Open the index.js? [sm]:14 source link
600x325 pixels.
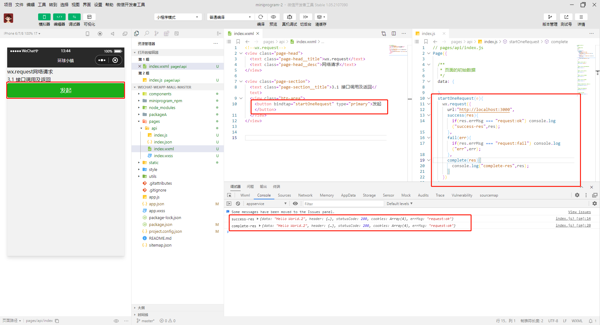573,219
